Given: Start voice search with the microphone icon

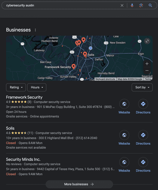Looking at the screenshot, I should click(x=132, y=5).
